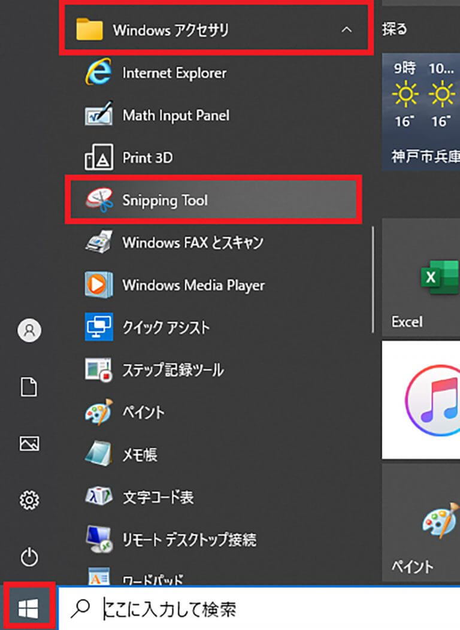
Task: Select the Math Input Panel label
Action: (176, 116)
